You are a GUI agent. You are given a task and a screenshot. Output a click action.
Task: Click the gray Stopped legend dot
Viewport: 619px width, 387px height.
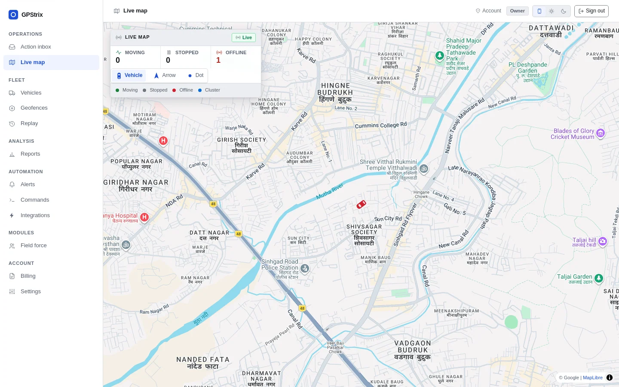point(144,90)
